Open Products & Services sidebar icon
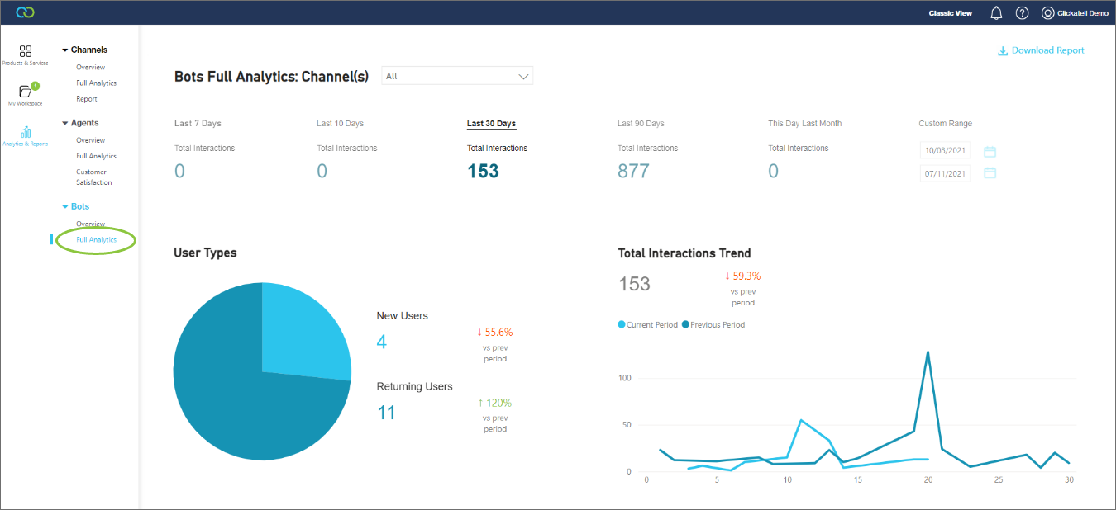The height and width of the screenshot is (510, 1116). pyautogui.click(x=26, y=55)
